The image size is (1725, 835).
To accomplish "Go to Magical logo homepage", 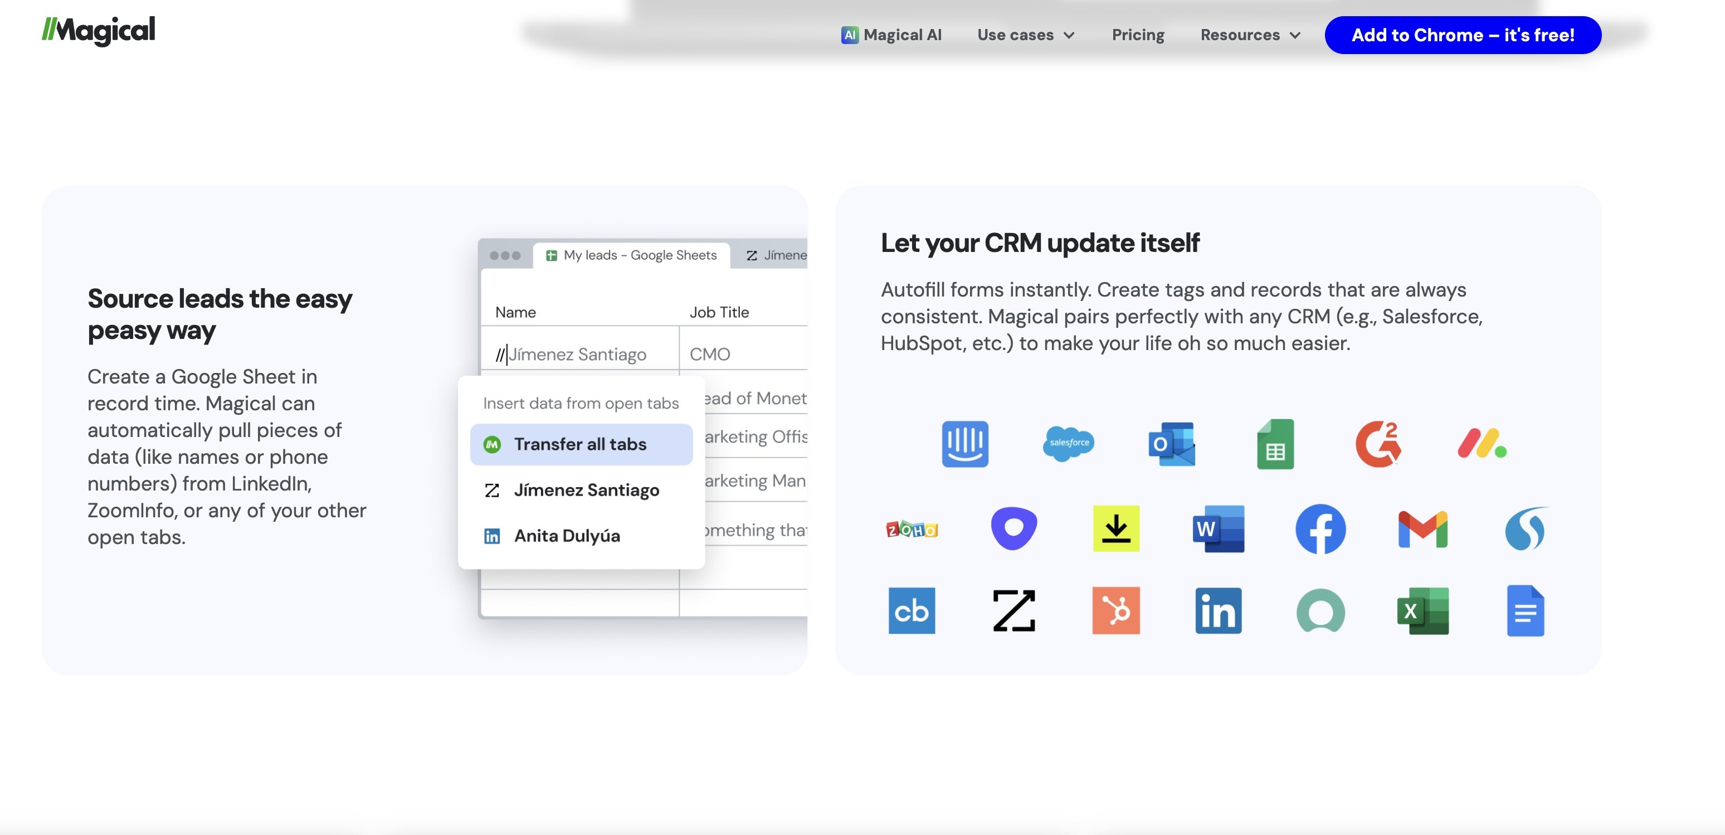I will pyautogui.click(x=99, y=30).
